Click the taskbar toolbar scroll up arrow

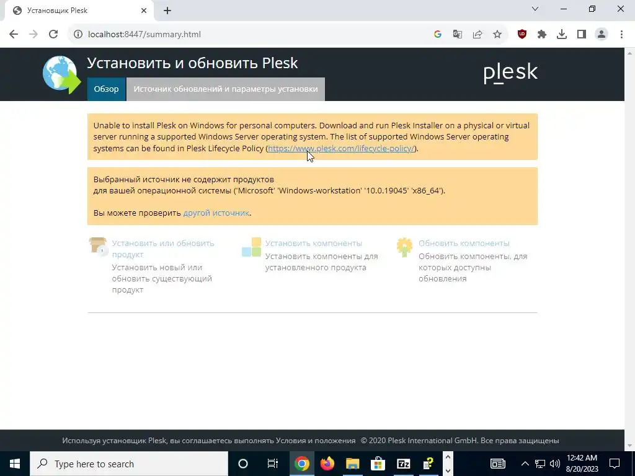click(448, 457)
